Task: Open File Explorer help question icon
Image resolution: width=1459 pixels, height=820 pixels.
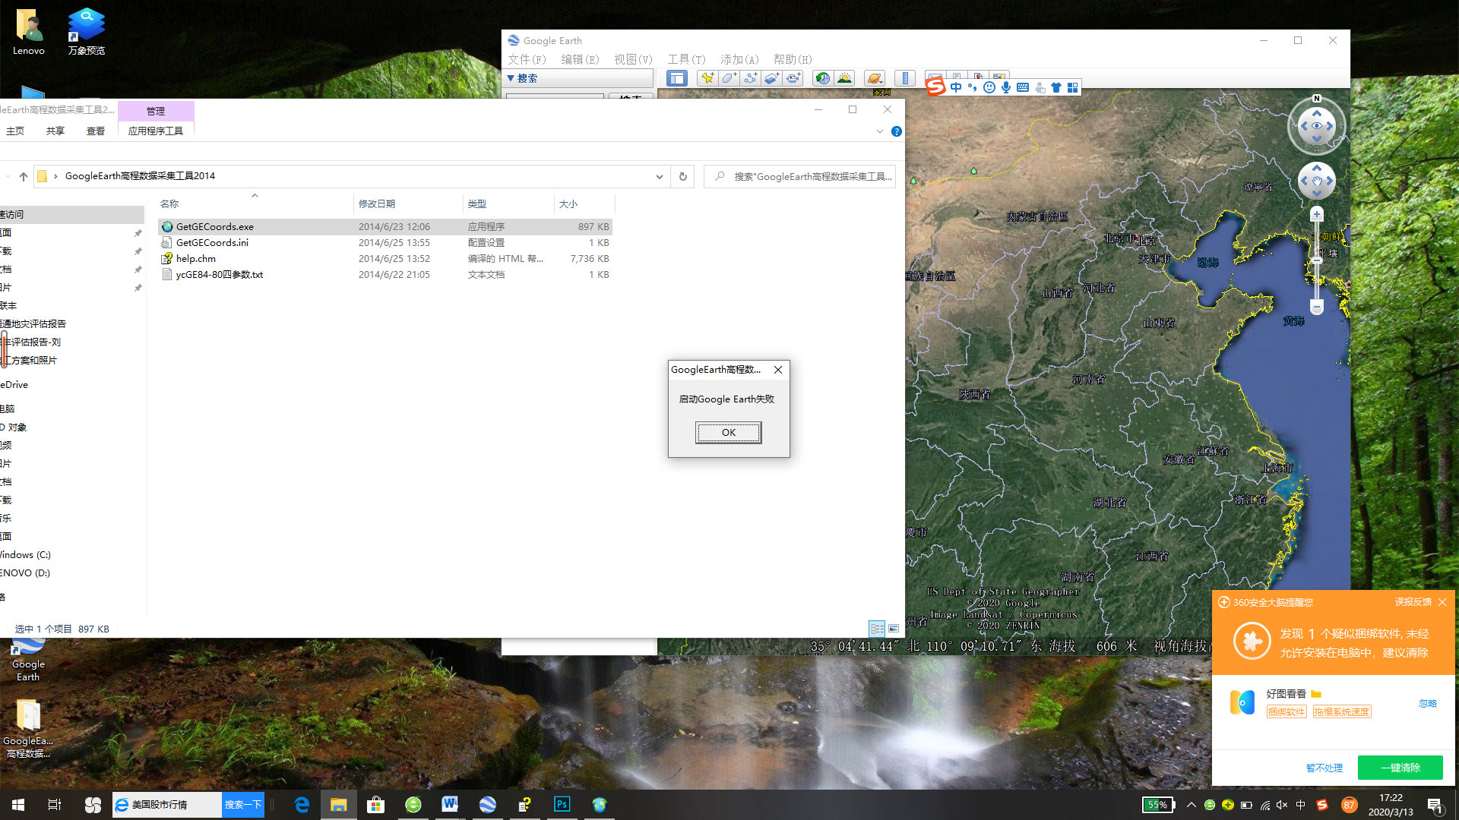Action: click(x=897, y=131)
